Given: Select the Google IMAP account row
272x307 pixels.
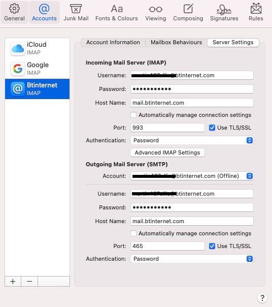Looking at the screenshot, I should [37, 69].
